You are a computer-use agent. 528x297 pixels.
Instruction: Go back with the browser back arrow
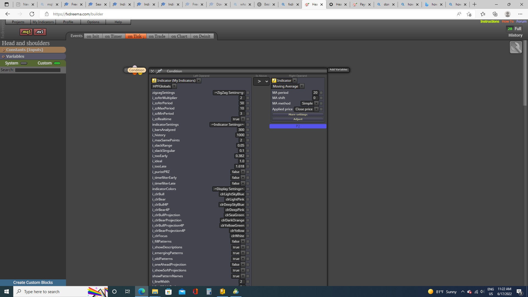[x=8, y=14]
